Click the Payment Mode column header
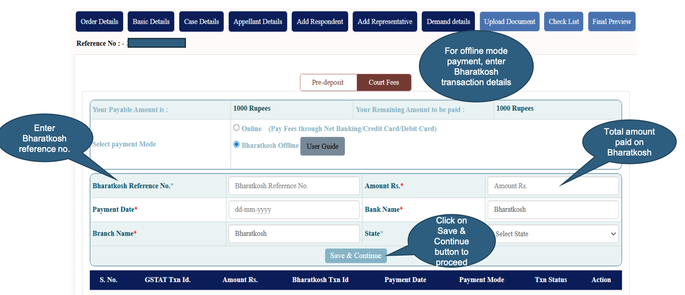 click(481, 280)
